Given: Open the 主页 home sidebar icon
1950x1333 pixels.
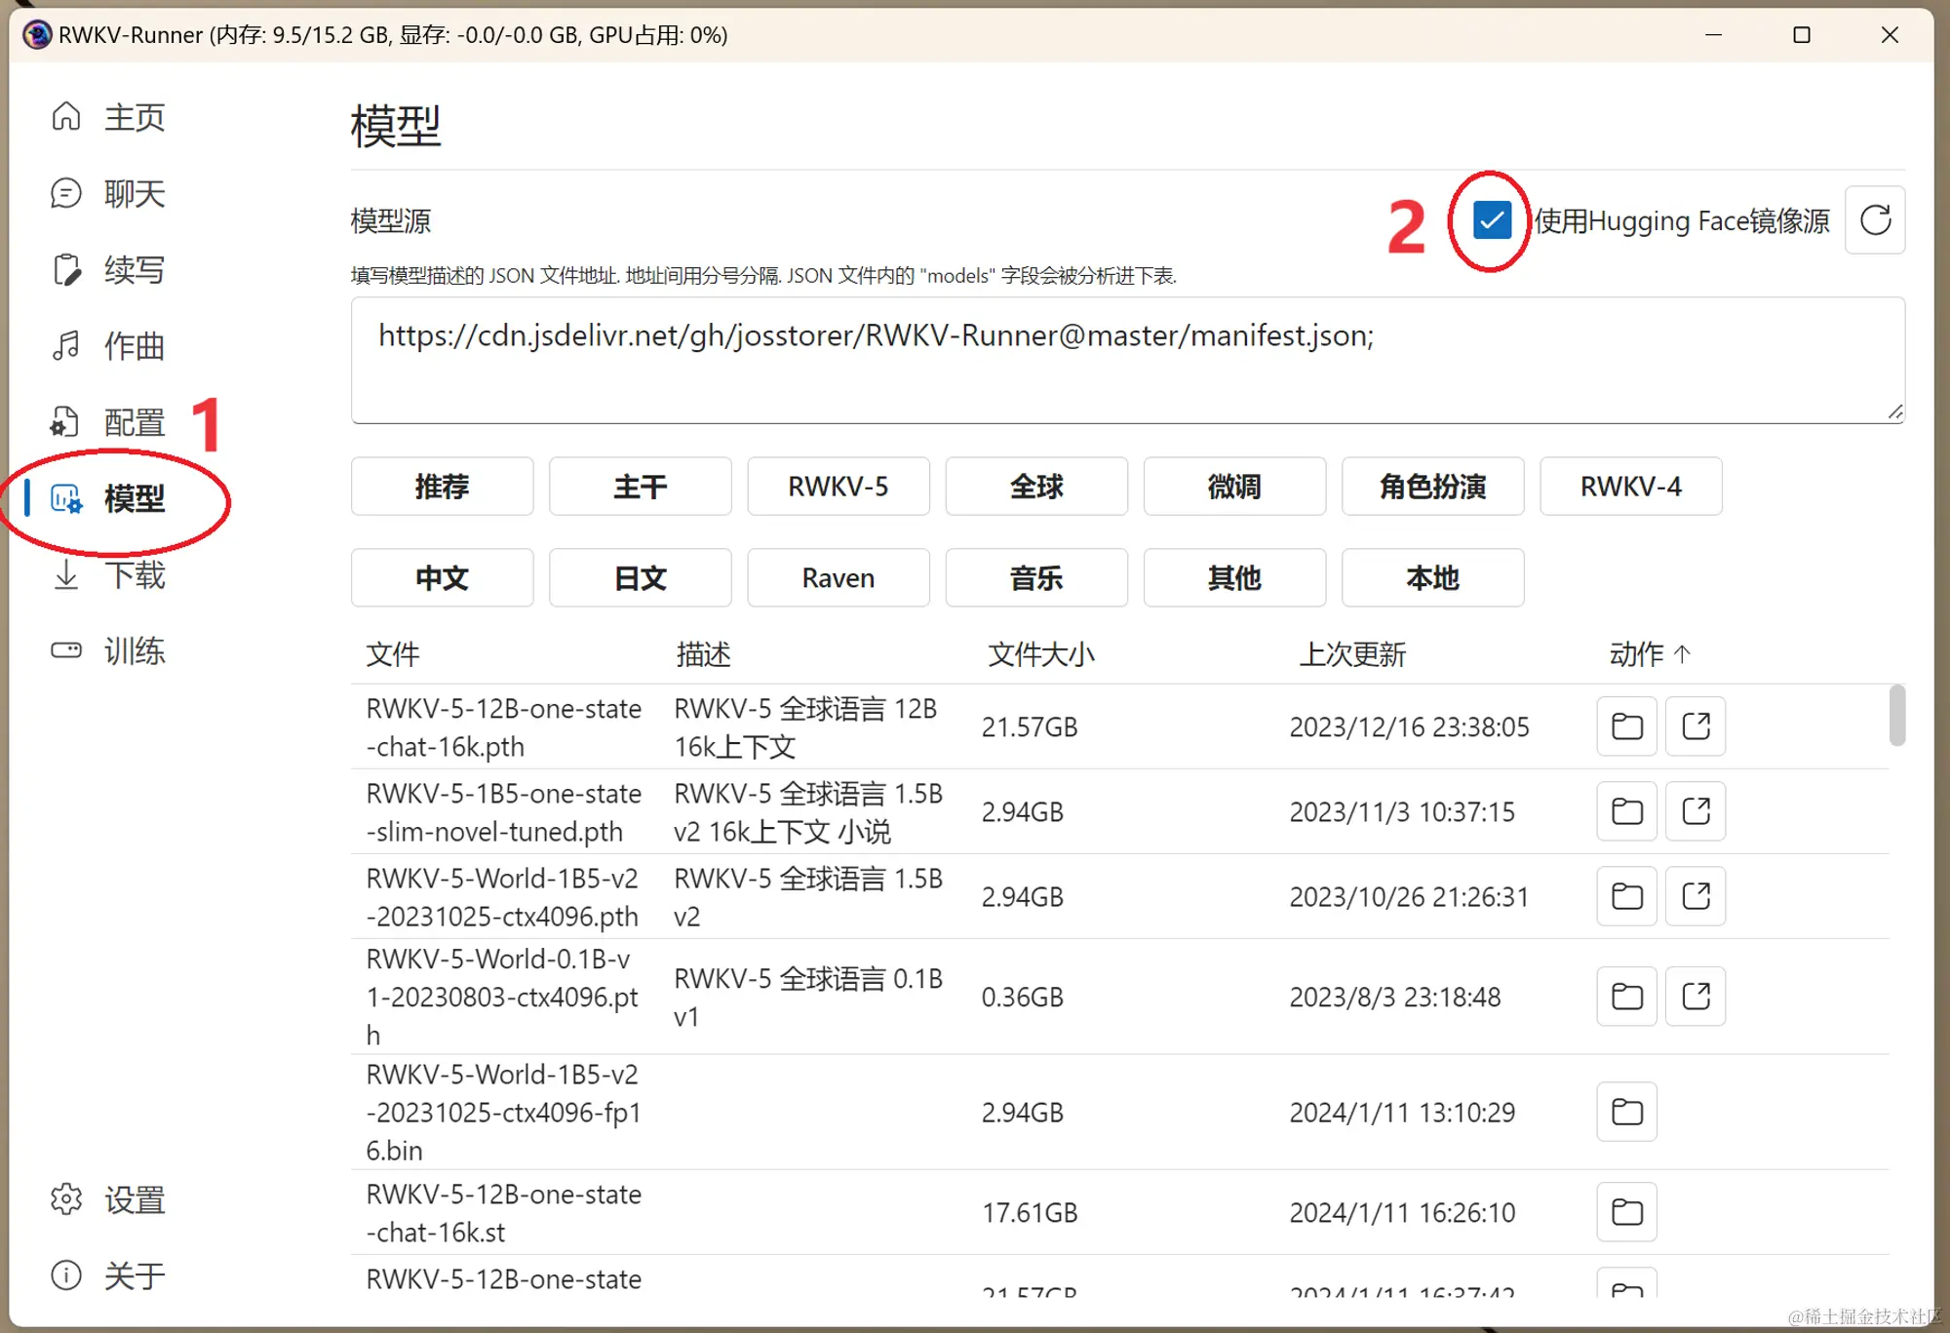Looking at the screenshot, I should coord(66,117).
